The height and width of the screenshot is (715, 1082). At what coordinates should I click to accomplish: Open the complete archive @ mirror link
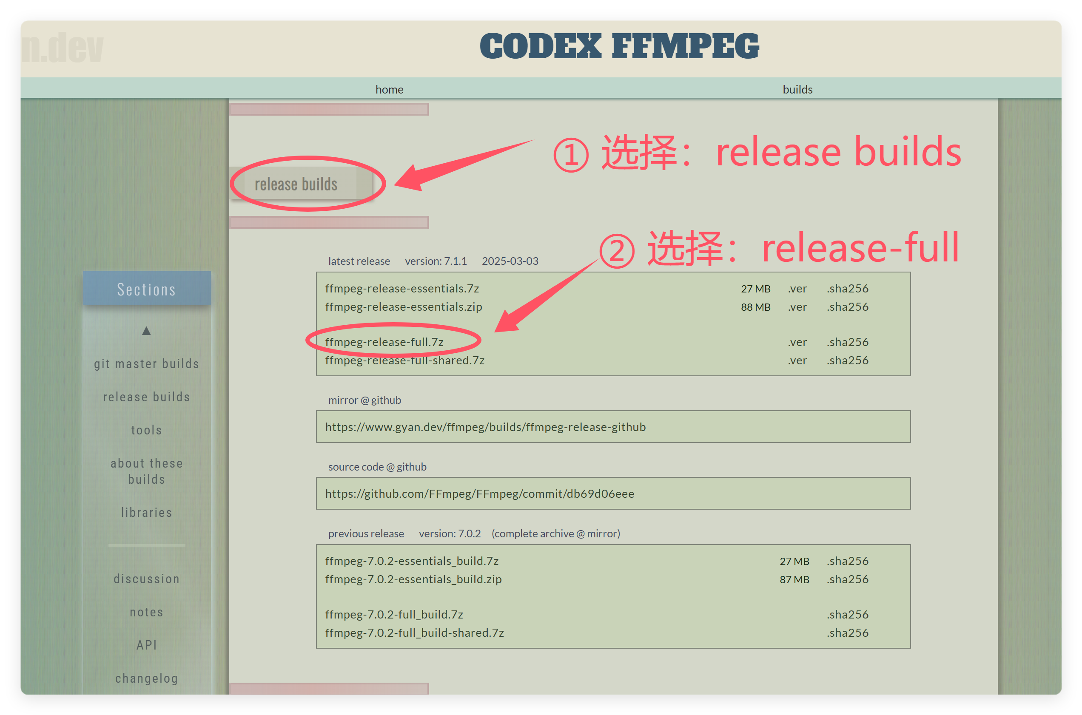click(555, 533)
